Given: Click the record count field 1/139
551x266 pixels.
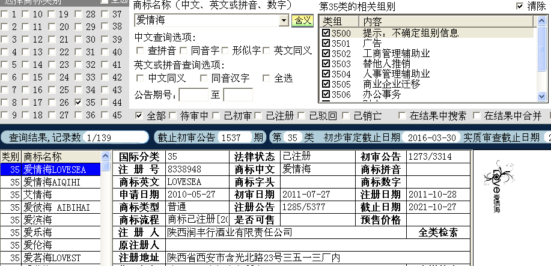Looking at the screenshot, I should click(116, 138).
